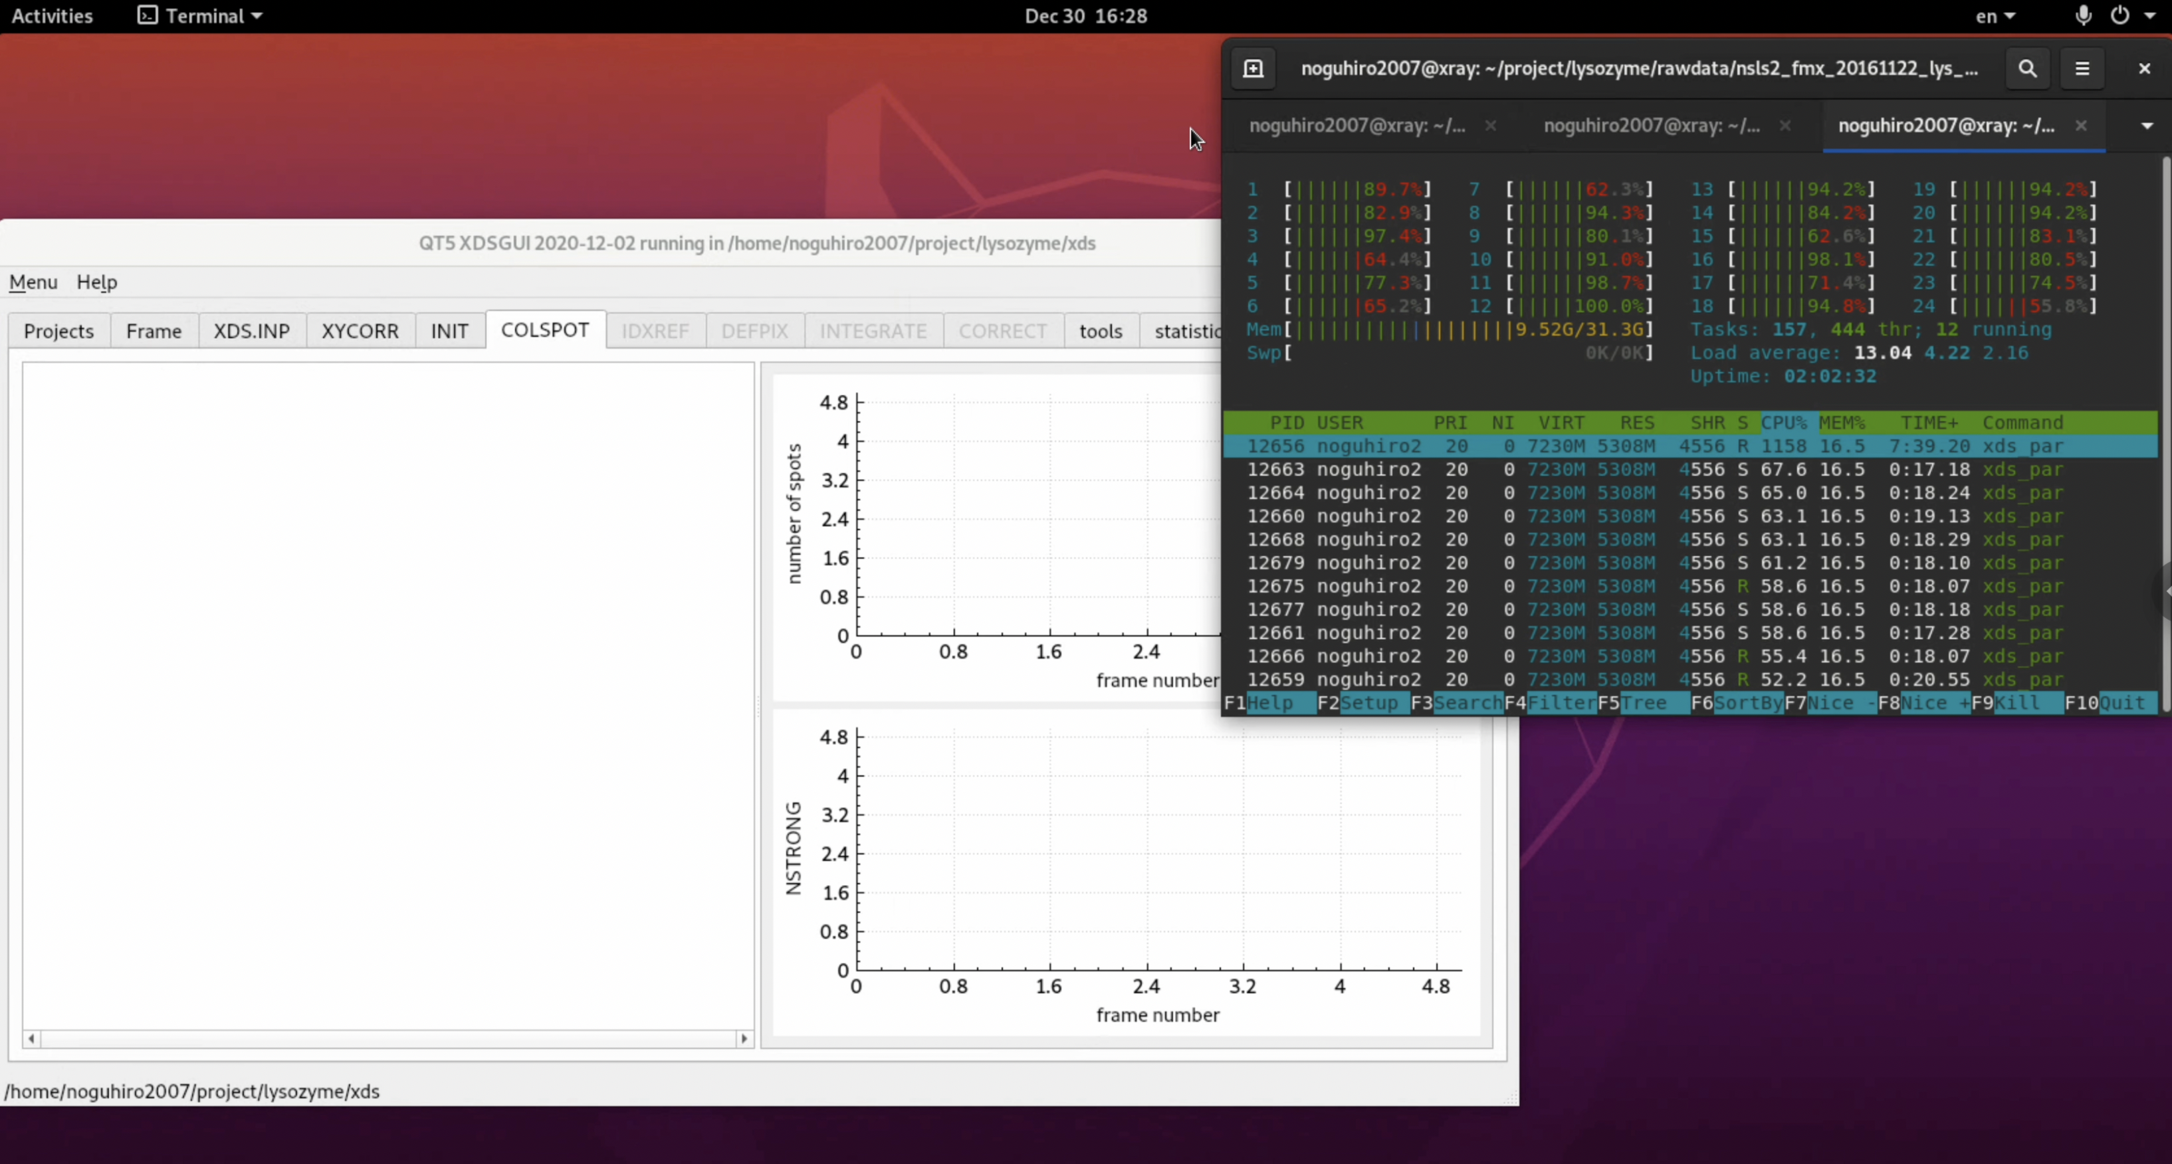Click the right arrow of horizontal scrollbar
This screenshot has width=2172, height=1164.
point(744,1038)
